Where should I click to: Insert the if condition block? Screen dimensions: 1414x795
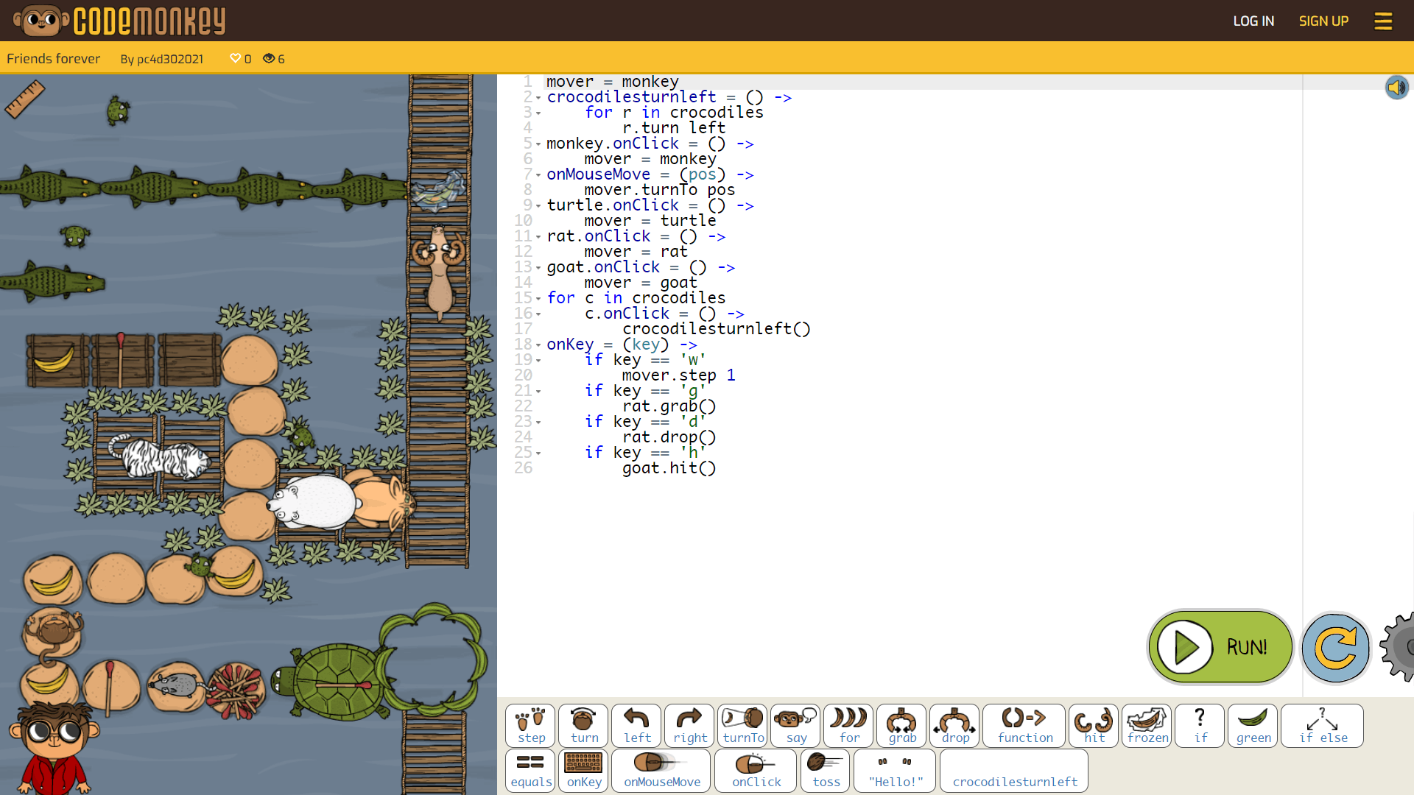[x=1200, y=726]
